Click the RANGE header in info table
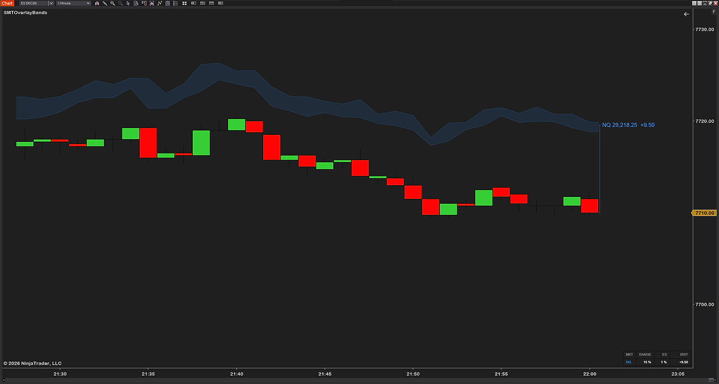This screenshot has width=719, height=384. (645, 354)
